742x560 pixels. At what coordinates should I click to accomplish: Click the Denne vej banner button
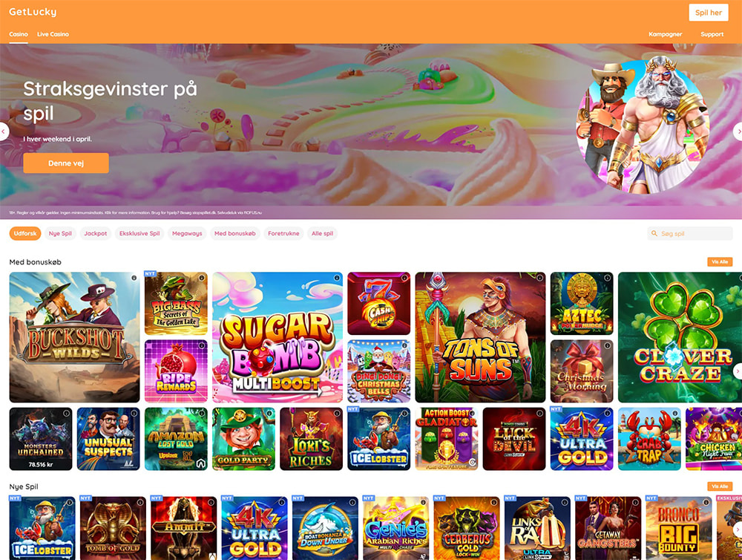[66, 163]
